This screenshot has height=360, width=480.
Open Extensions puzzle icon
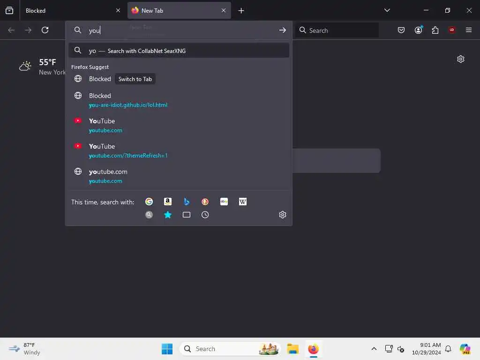coord(435,30)
